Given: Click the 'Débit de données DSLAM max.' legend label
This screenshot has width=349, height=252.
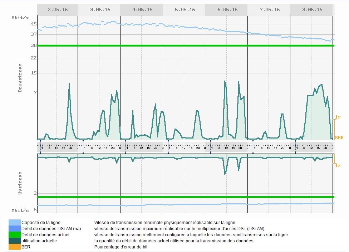Looking at the screenshot, I should [x=52, y=229].
